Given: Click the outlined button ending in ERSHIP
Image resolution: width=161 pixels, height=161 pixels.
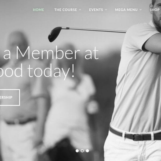Looking at the screenshot, I should coord(10,97).
